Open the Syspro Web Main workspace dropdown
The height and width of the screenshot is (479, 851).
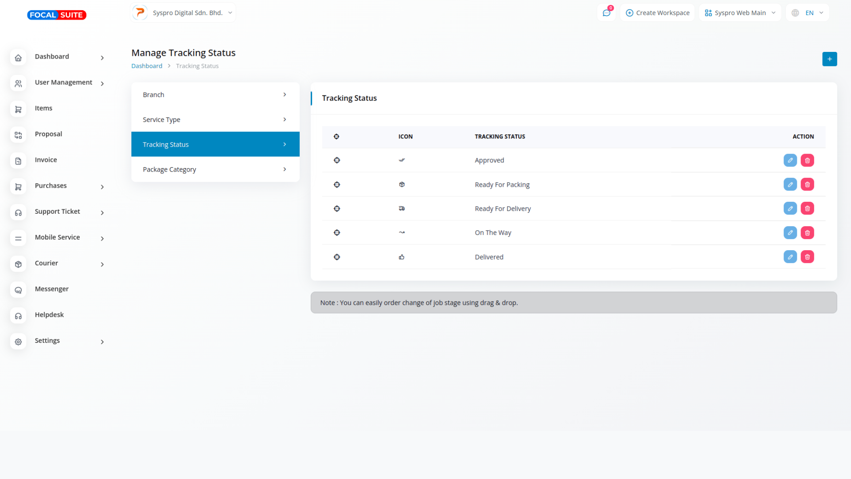(740, 13)
